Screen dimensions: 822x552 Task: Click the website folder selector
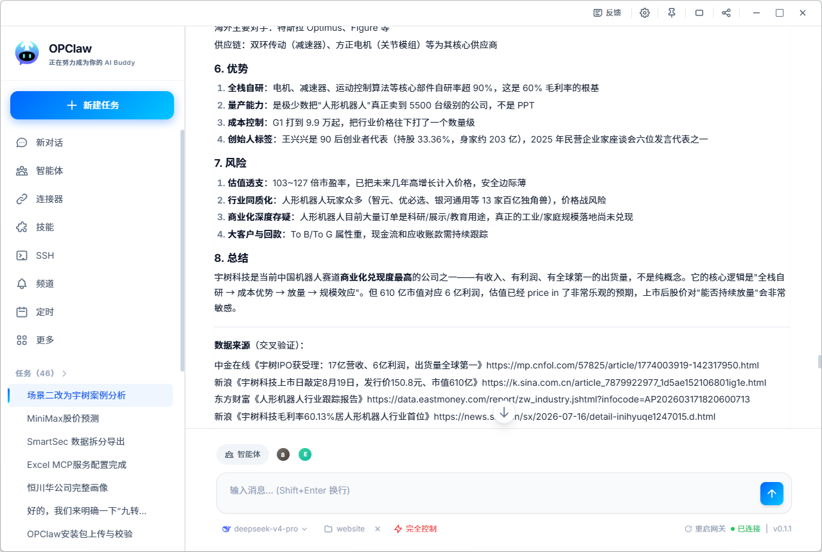point(345,529)
